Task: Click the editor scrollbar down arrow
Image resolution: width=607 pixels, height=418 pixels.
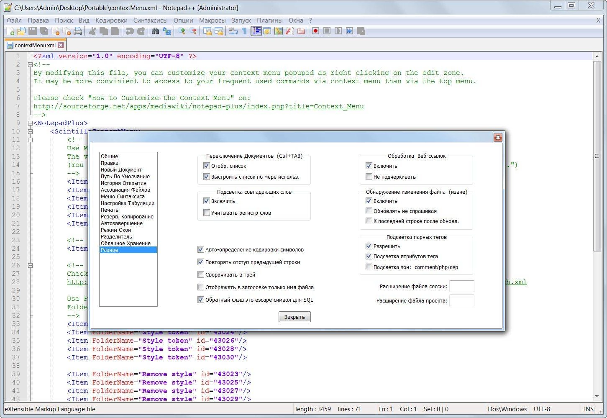Action: tap(597, 396)
